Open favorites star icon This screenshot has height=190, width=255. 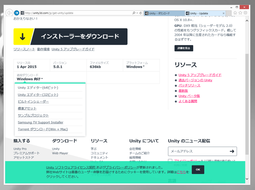click(x=240, y=13)
